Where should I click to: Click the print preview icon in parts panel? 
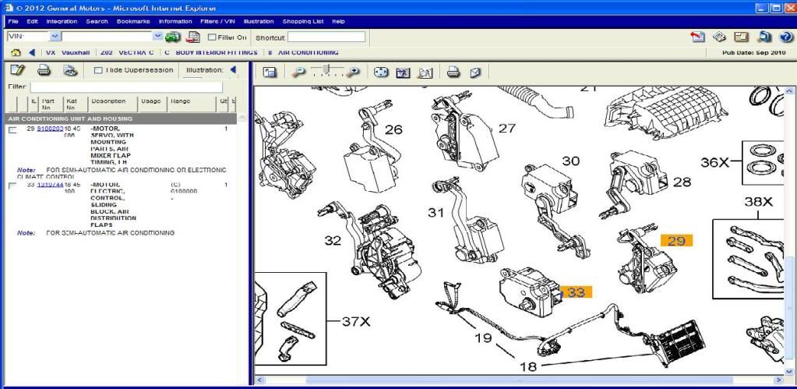[70, 70]
